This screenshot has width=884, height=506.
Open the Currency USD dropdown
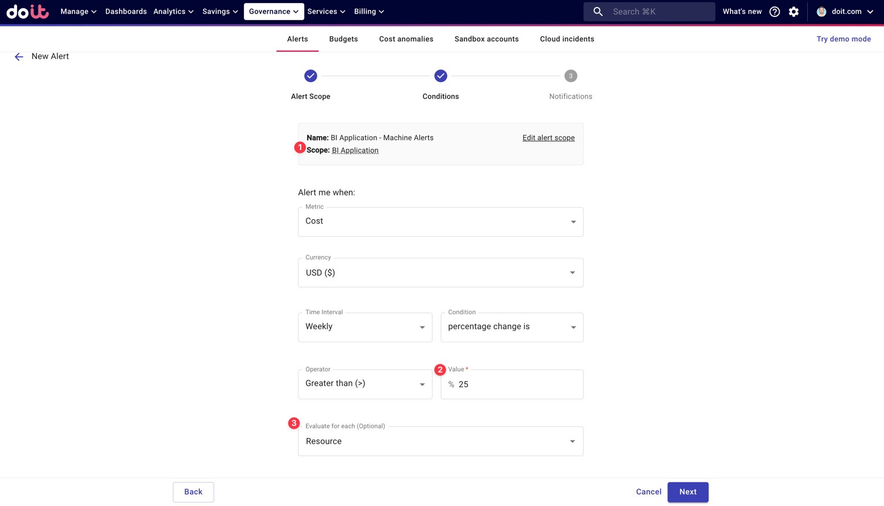440,273
